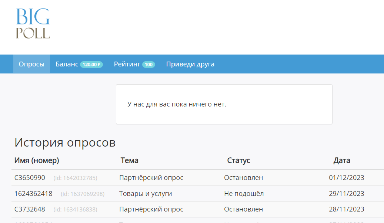The height and width of the screenshot is (223, 384).
Task: Click the date 29/11/2023 in the table
Action: click(346, 193)
